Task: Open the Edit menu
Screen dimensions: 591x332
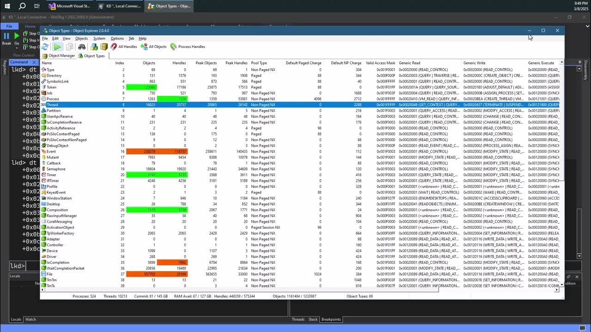Action: [55, 38]
